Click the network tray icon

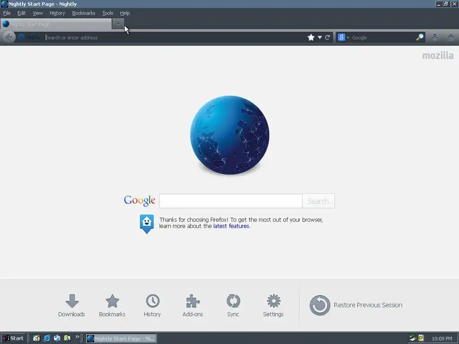(x=413, y=338)
